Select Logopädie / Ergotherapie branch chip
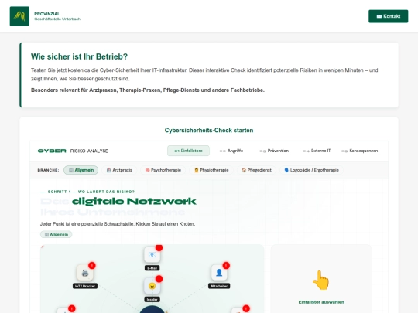 (x=312, y=170)
